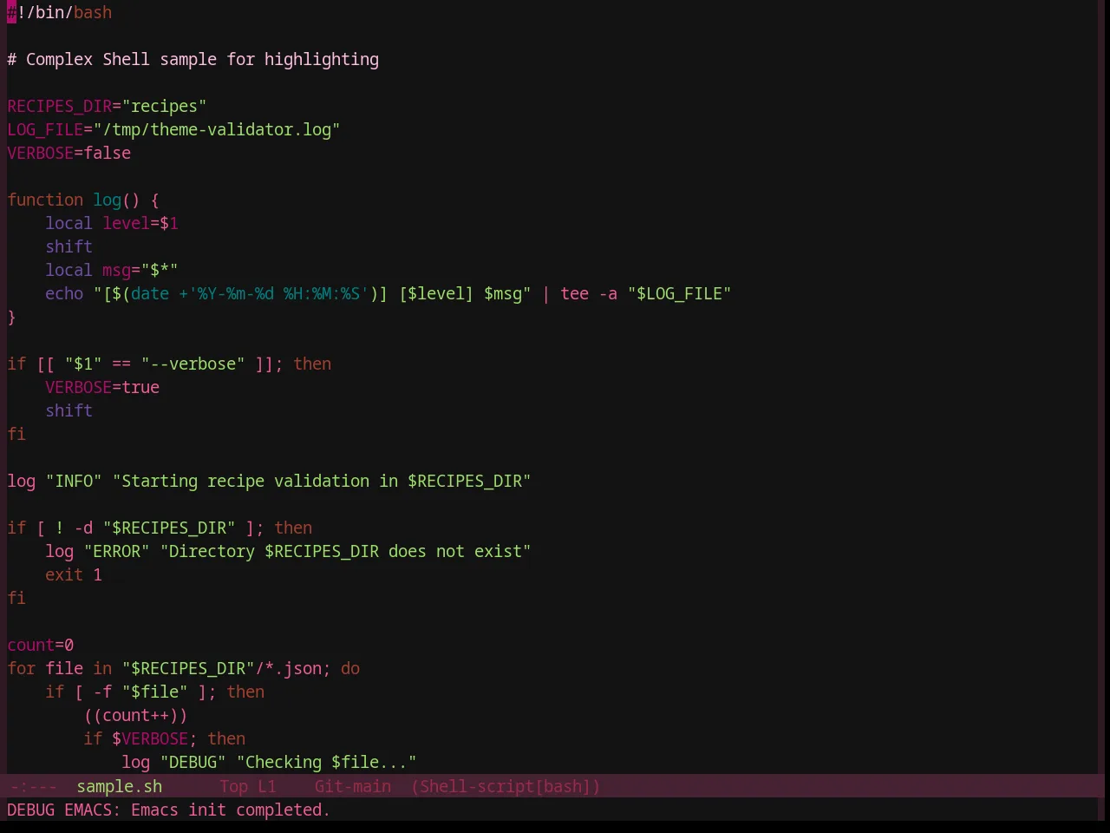
Task: Click the first 'fi' after VERBOSE=true block
Action: tap(16, 434)
